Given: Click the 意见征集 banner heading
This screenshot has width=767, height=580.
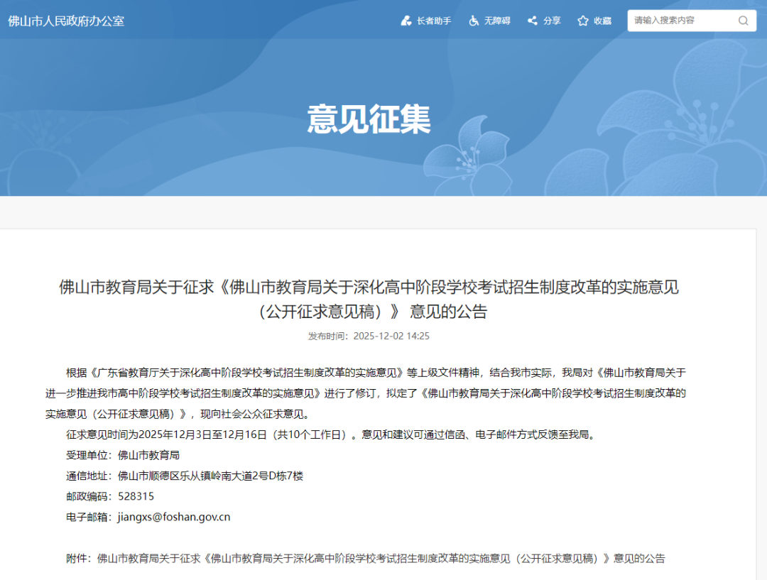Looking at the screenshot, I should (x=369, y=119).
